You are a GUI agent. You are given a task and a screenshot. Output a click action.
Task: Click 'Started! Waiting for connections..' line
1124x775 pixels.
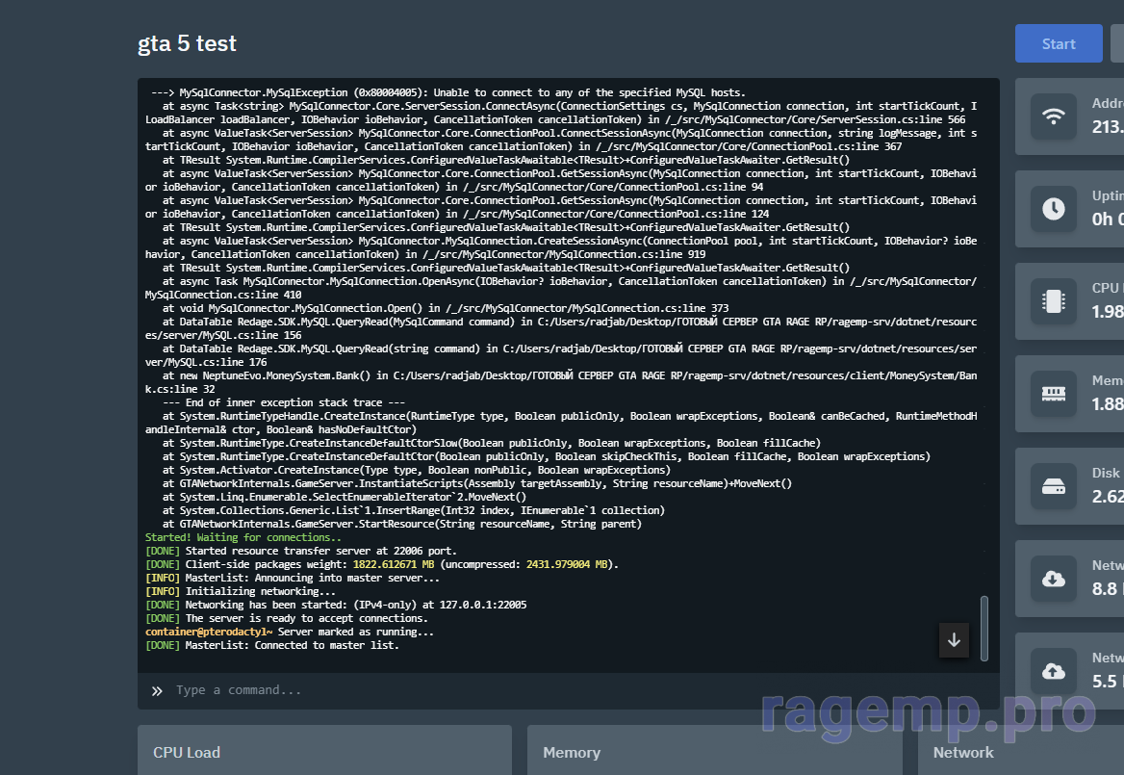[243, 537]
